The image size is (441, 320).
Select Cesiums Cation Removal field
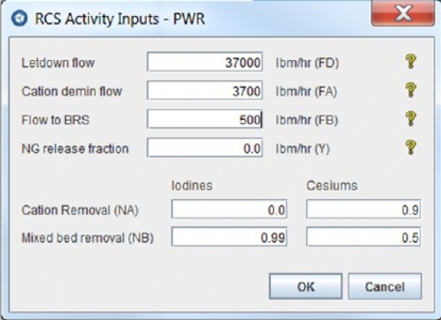364,210
